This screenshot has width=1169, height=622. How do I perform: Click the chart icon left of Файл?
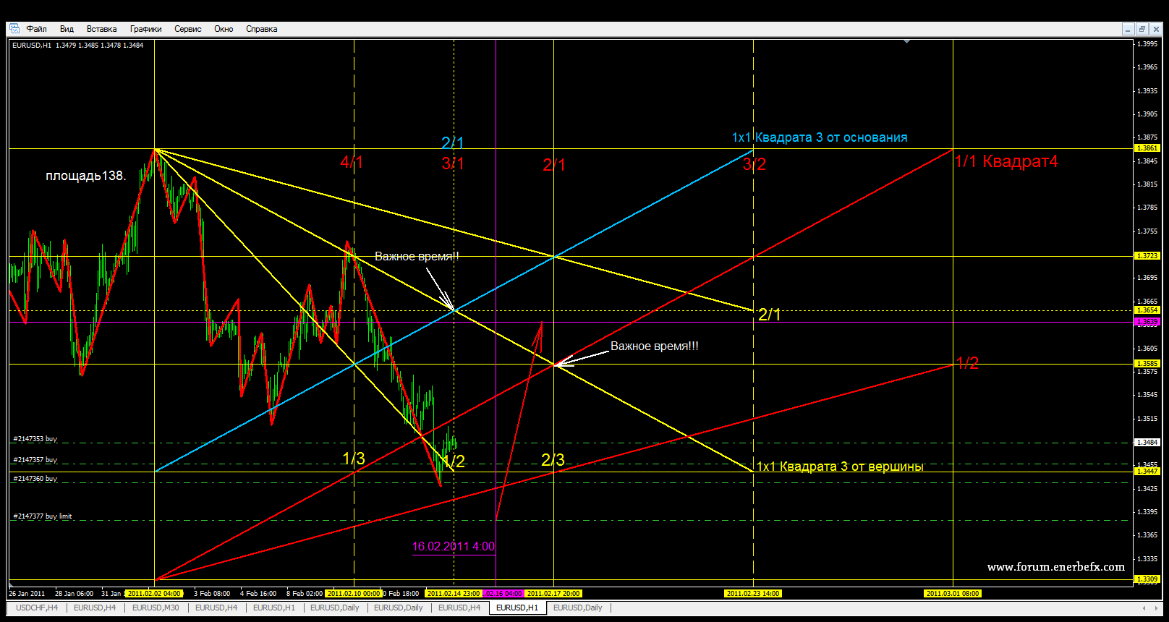click(14, 29)
